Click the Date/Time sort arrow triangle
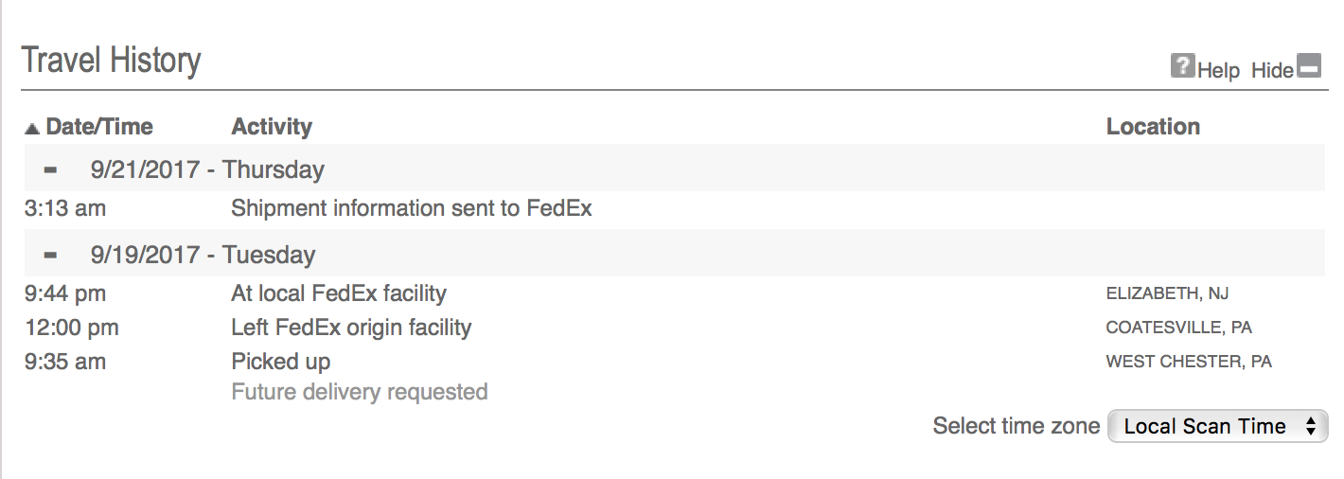This screenshot has width=1344, height=479. (x=32, y=128)
